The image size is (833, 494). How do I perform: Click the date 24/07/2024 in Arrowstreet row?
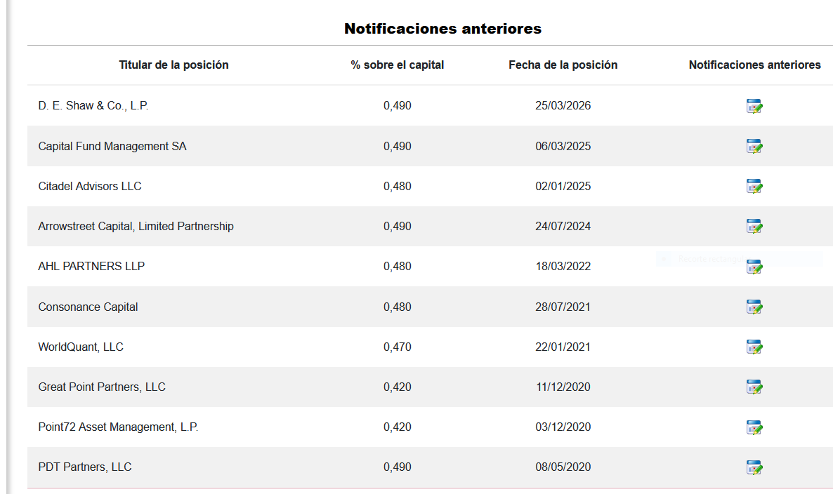(563, 226)
